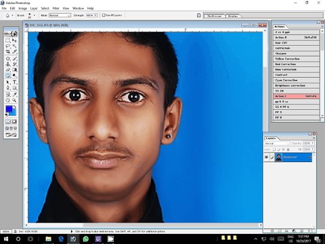Select the Magic Wand tool

14,46
